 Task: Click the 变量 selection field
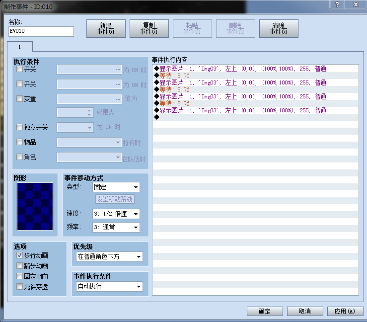coord(89,99)
